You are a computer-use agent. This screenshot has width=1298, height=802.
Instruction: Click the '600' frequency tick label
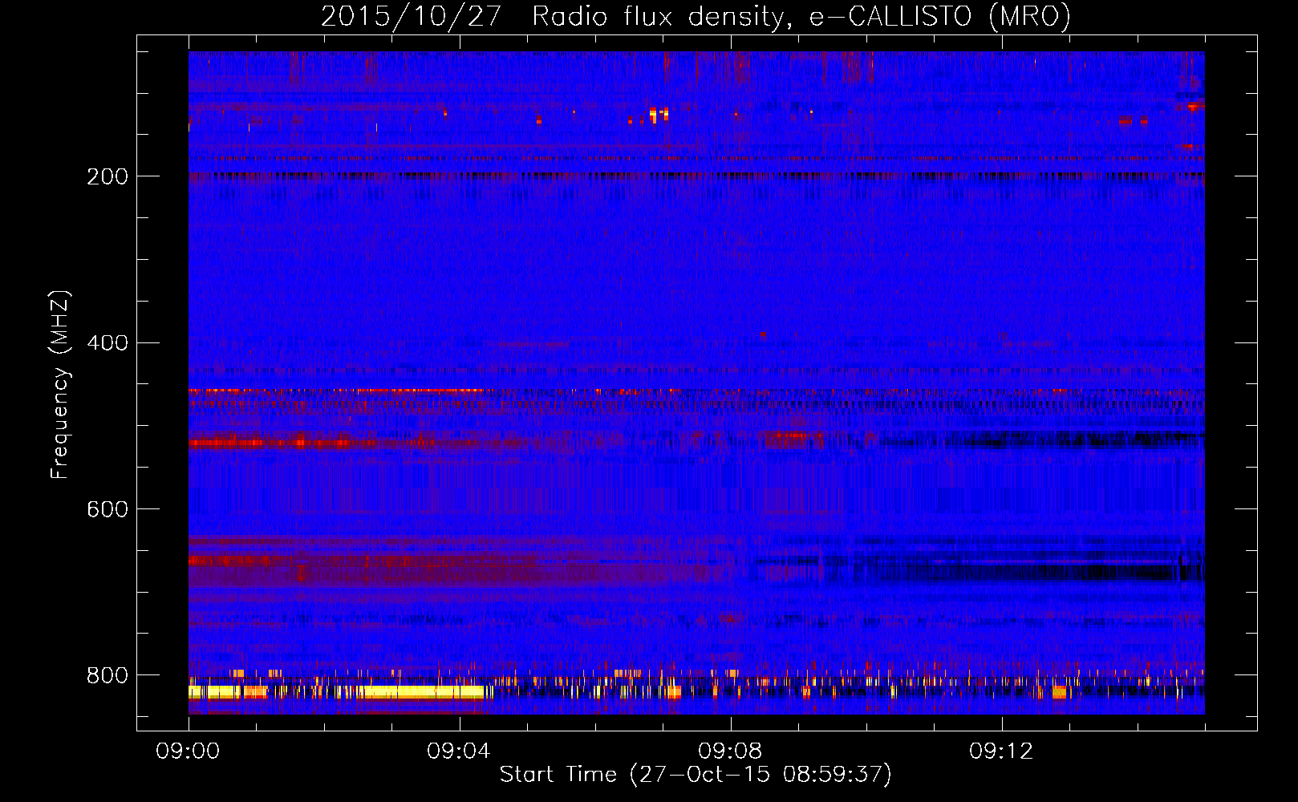107,510
